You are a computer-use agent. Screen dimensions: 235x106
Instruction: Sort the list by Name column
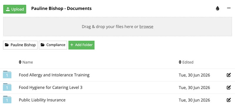pyautogui.click(x=26, y=62)
